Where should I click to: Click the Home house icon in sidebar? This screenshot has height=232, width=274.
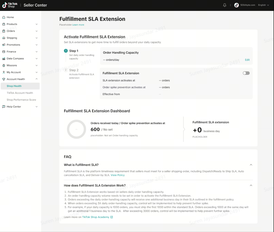(4, 17)
